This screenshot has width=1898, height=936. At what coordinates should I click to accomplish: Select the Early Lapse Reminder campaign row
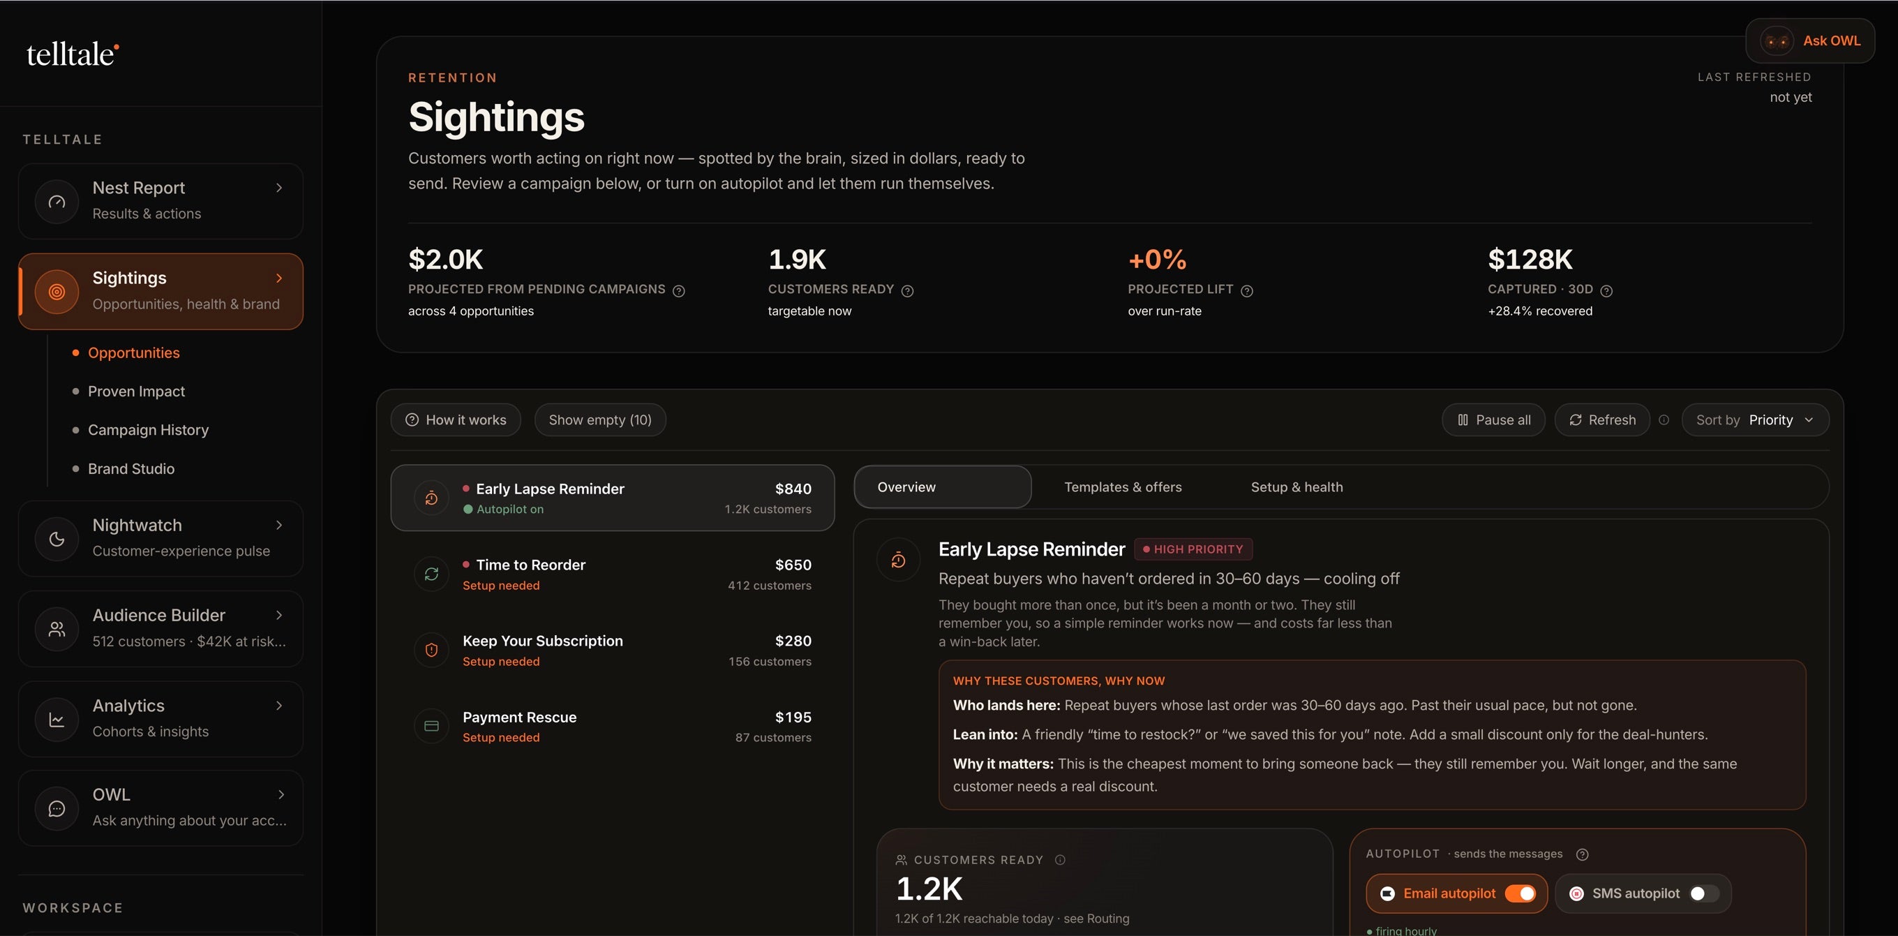tap(612, 498)
